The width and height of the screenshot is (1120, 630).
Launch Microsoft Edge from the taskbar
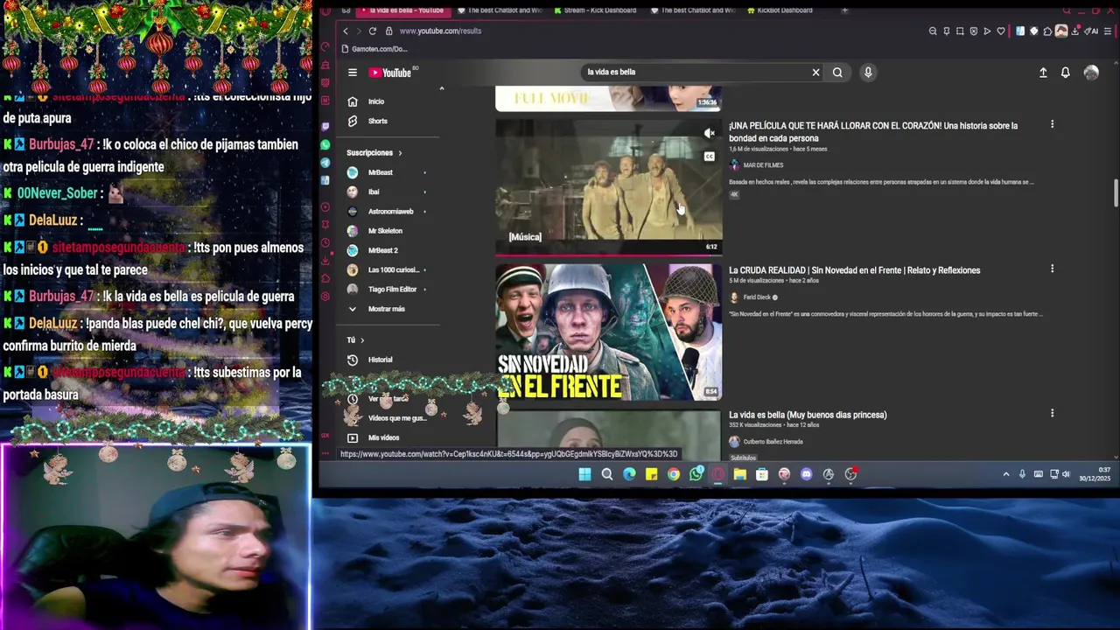pyautogui.click(x=629, y=474)
